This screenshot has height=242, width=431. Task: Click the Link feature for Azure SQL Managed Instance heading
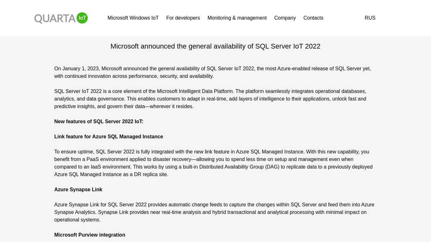click(108, 137)
